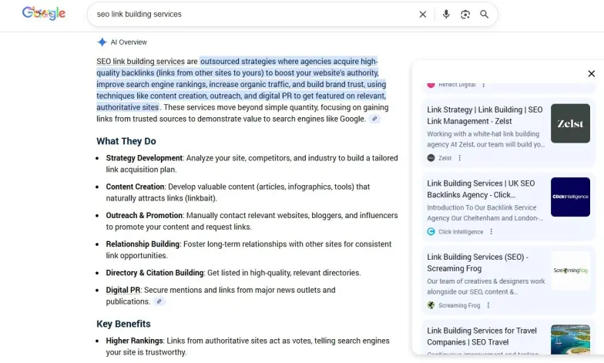The height and width of the screenshot is (363, 604).
Task: Click the Screaming Frog logo thumbnail
Action: click(x=570, y=271)
